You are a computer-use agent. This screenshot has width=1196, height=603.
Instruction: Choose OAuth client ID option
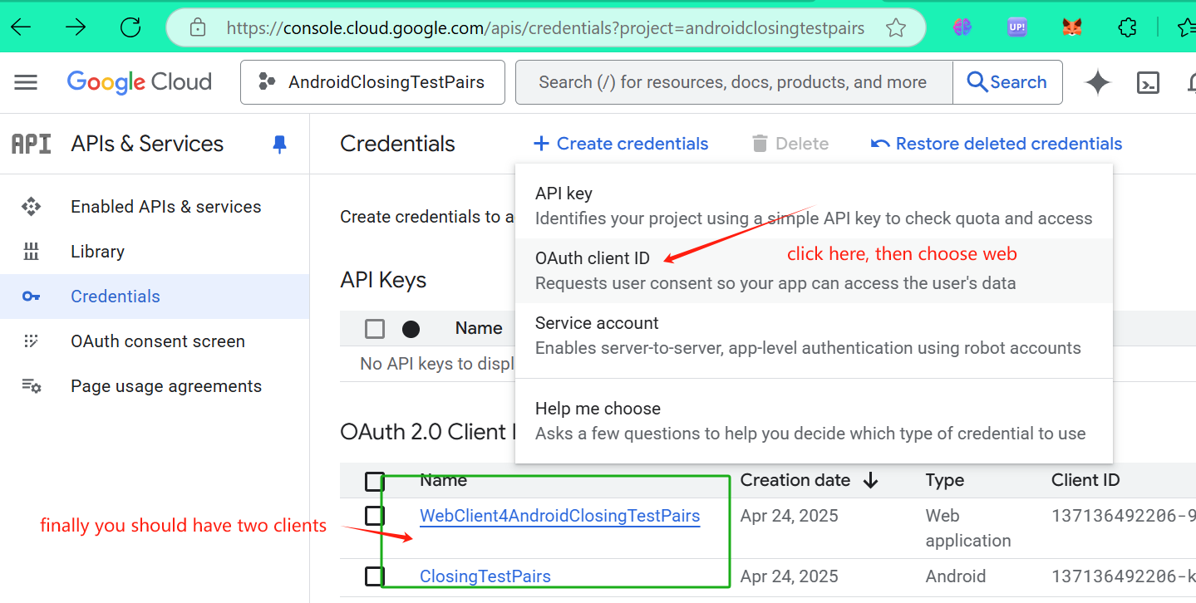tap(814, 271)
